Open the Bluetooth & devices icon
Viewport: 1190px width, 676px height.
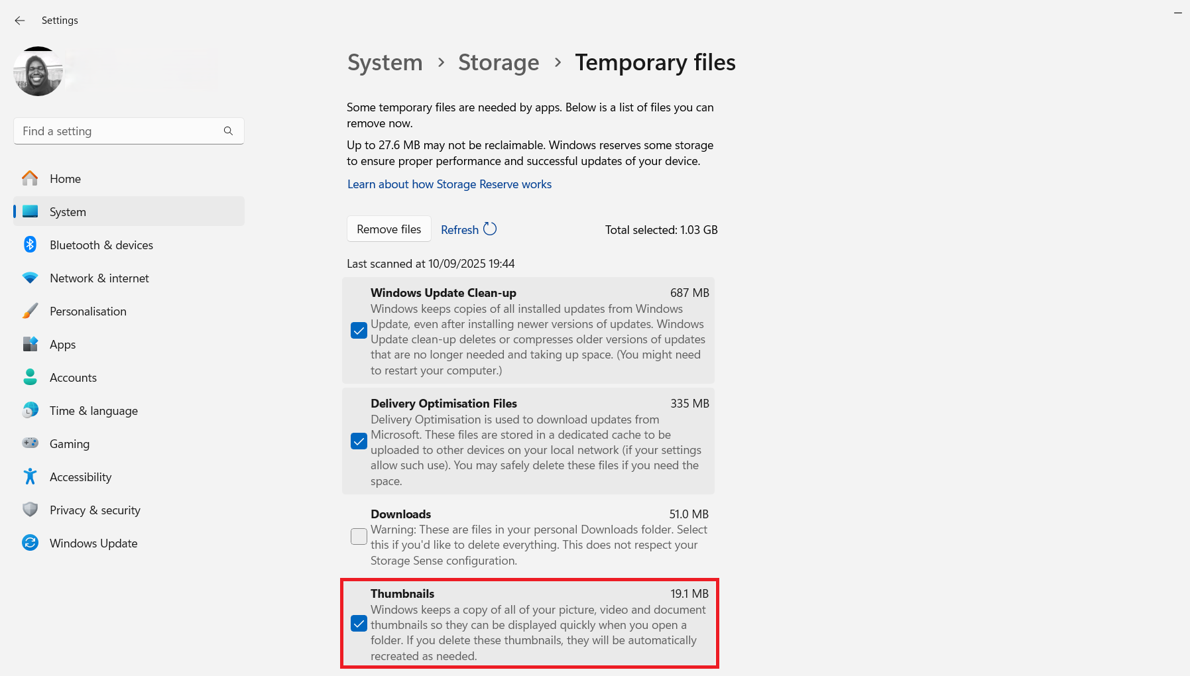30,245
